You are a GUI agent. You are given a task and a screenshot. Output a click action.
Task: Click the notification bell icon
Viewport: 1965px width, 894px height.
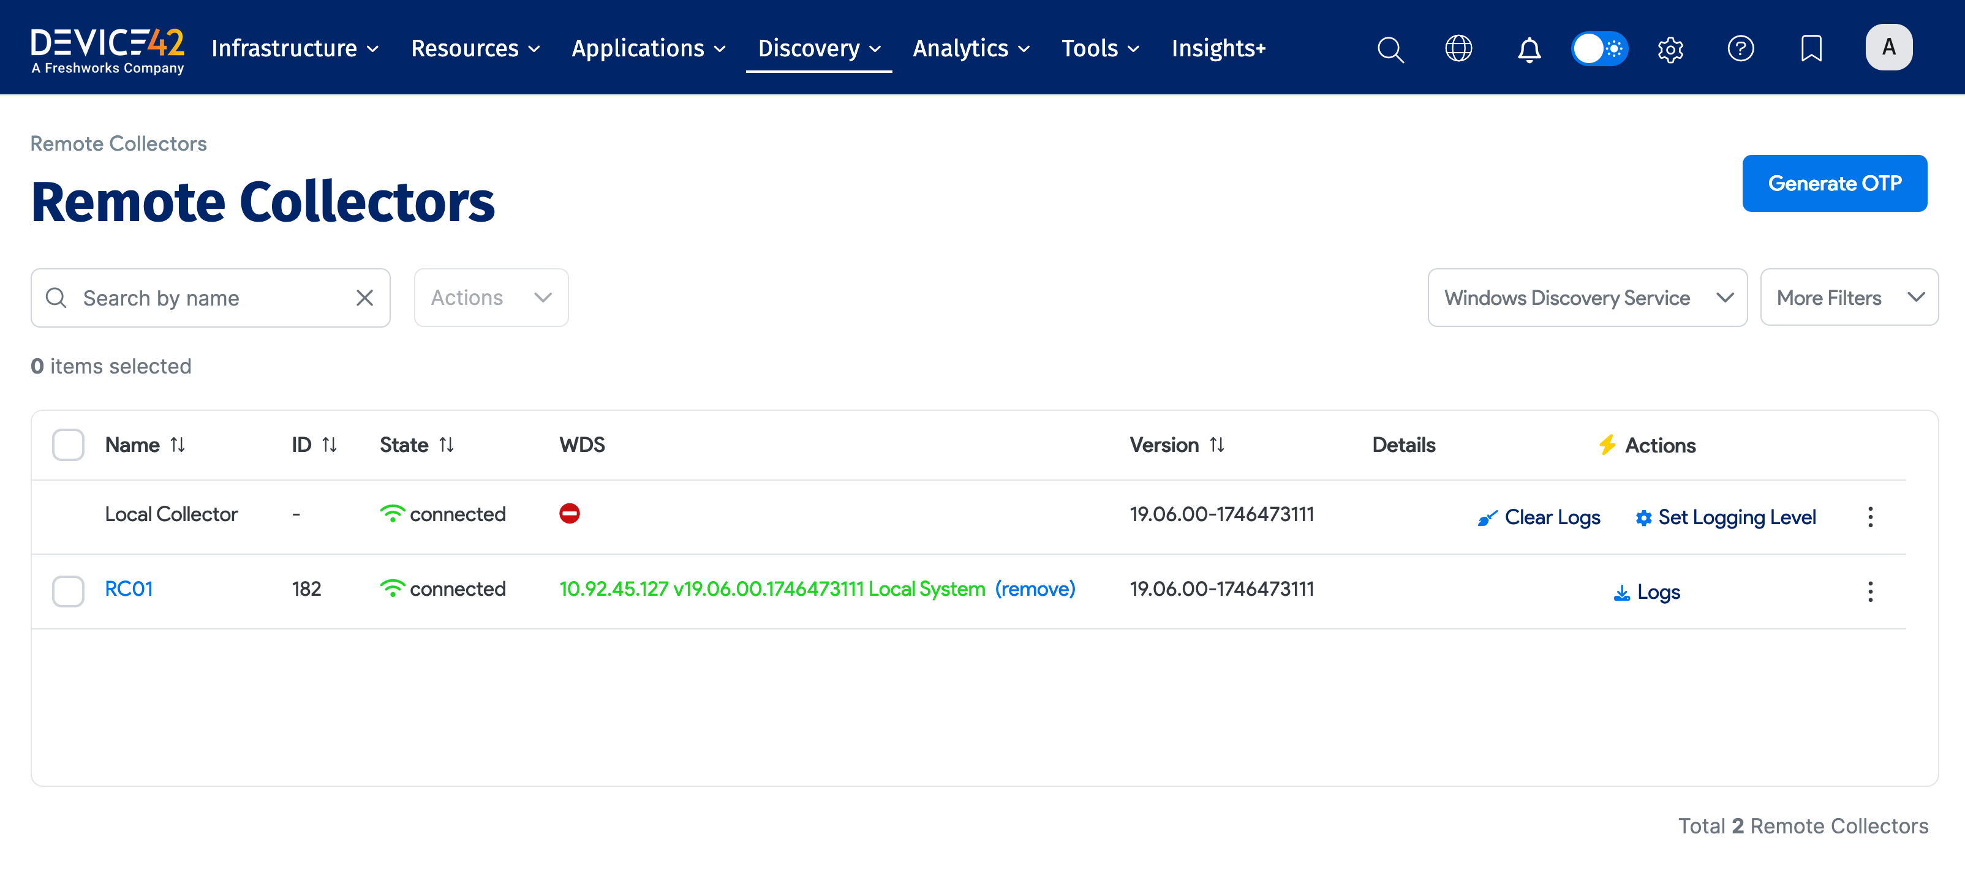pos(1529,48)
